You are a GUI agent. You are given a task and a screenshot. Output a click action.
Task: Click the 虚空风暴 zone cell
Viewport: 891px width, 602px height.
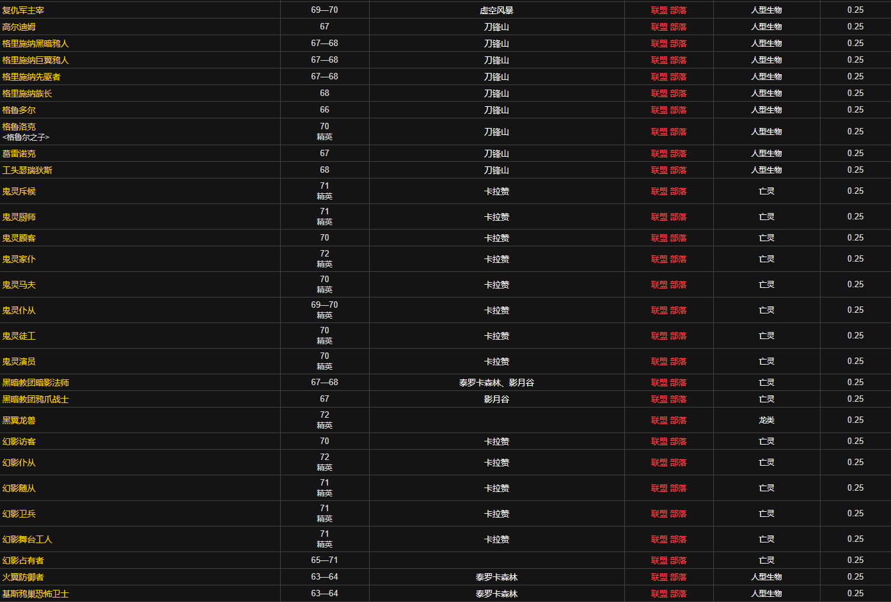496,10
